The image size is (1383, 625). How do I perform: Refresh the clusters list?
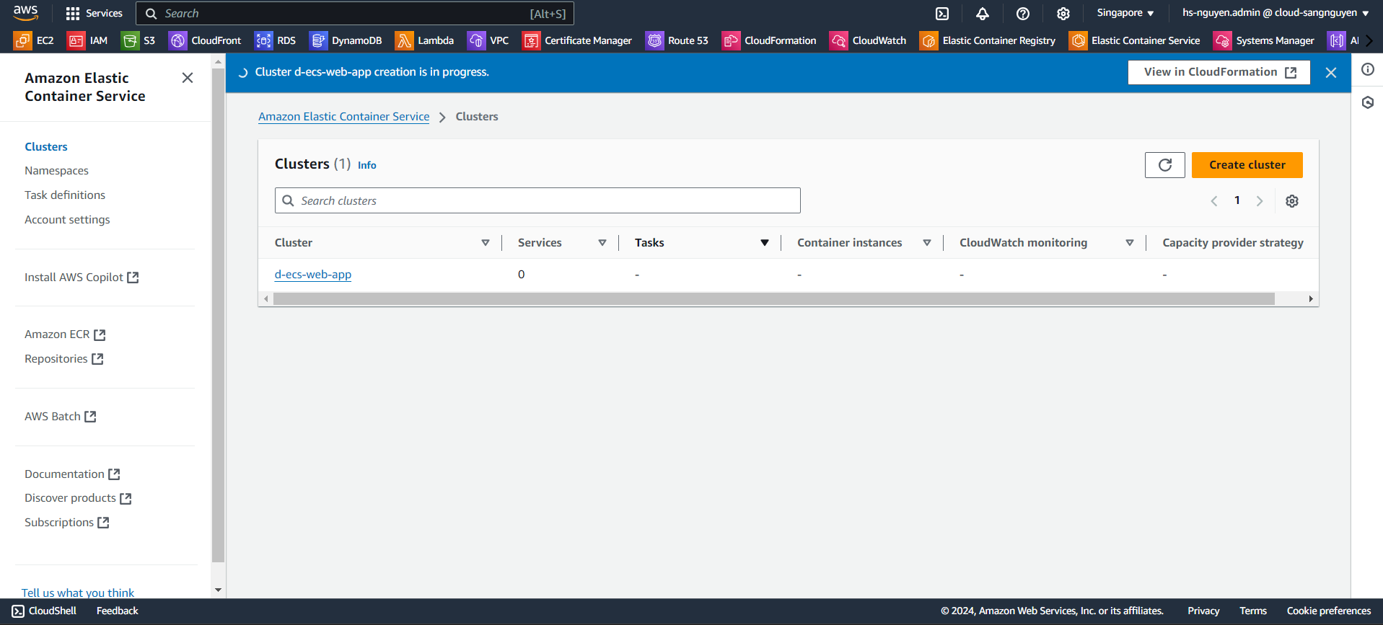[1164, 165]
